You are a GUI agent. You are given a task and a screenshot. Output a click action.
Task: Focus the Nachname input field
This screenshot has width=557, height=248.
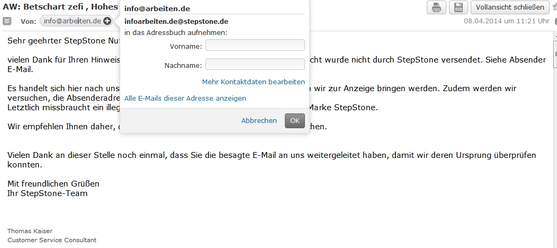tap(255, 65)
